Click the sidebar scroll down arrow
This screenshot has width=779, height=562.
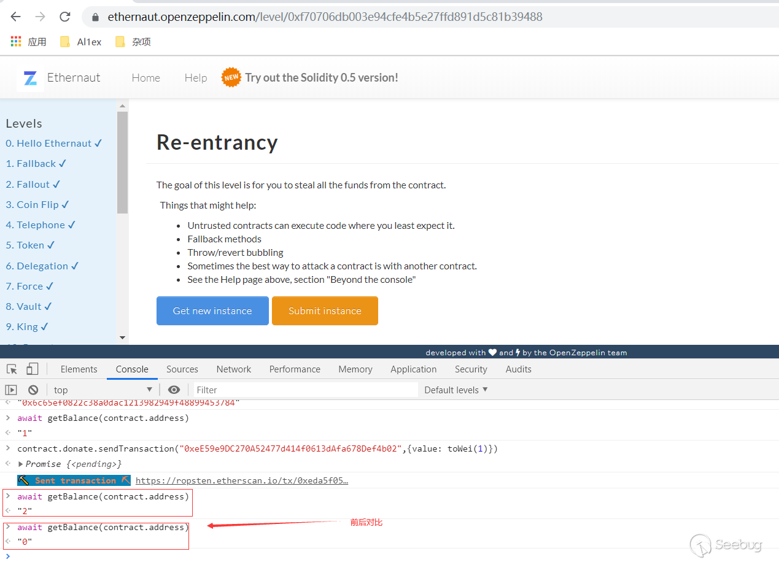click(122, 337)
